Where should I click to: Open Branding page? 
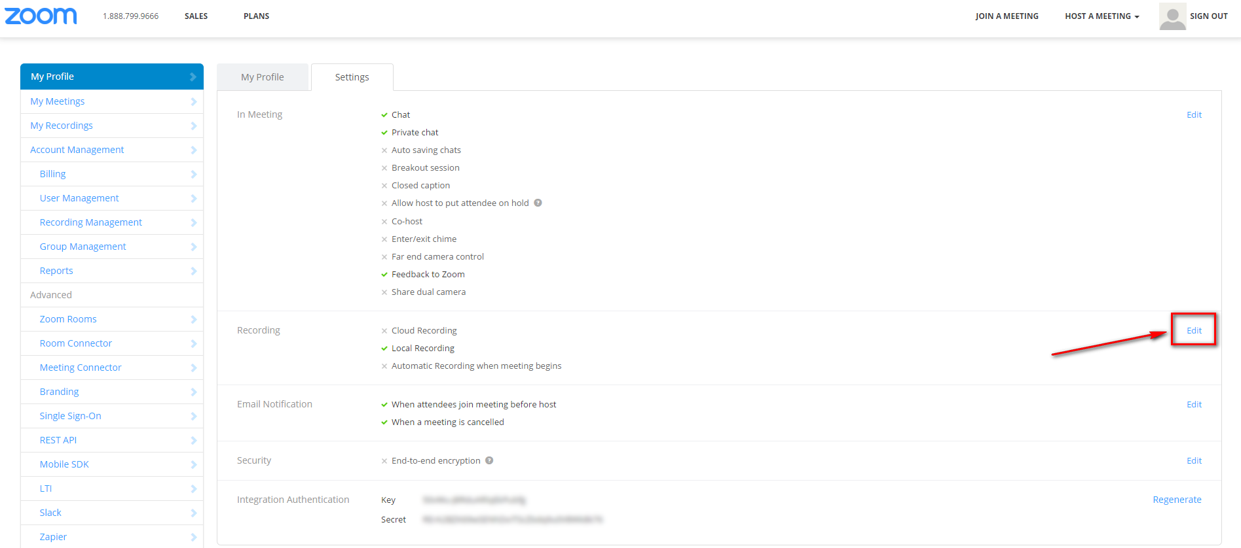[x=112, y=392]
